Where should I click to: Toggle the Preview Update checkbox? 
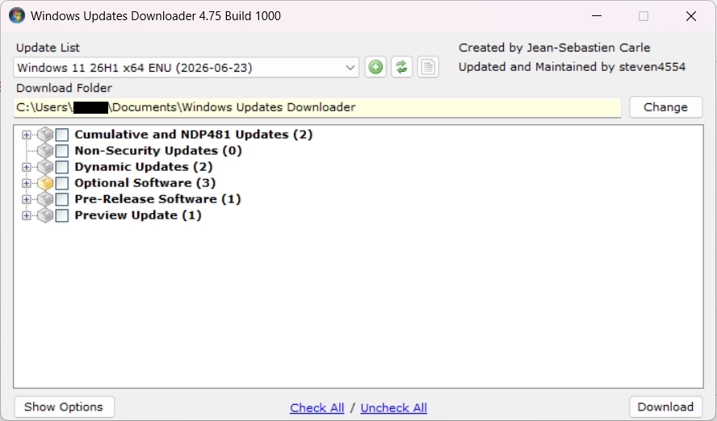tap(61, 215)
